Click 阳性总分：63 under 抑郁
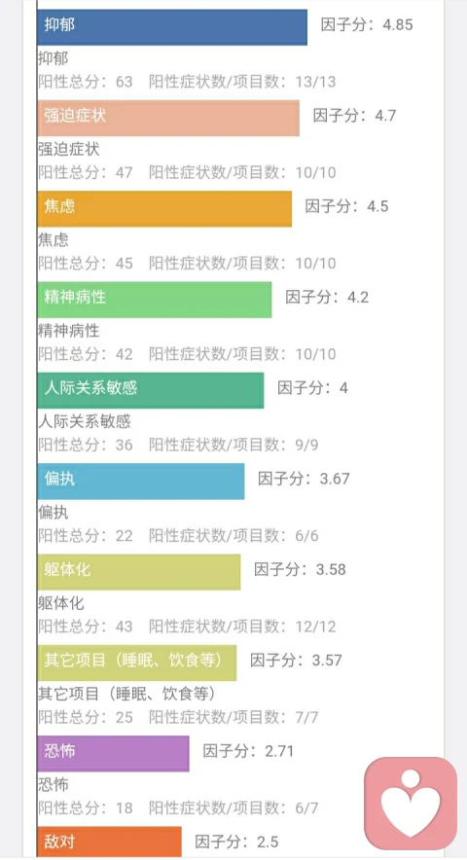 coord(86,82)
